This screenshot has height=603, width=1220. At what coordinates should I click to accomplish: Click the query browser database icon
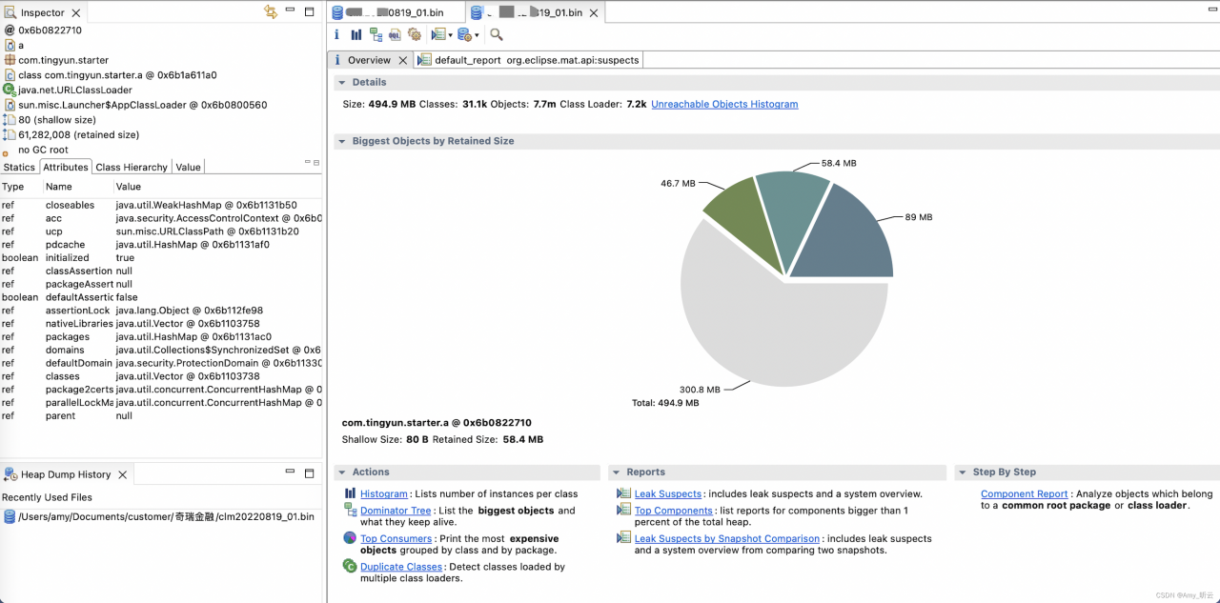click(463, 34)
